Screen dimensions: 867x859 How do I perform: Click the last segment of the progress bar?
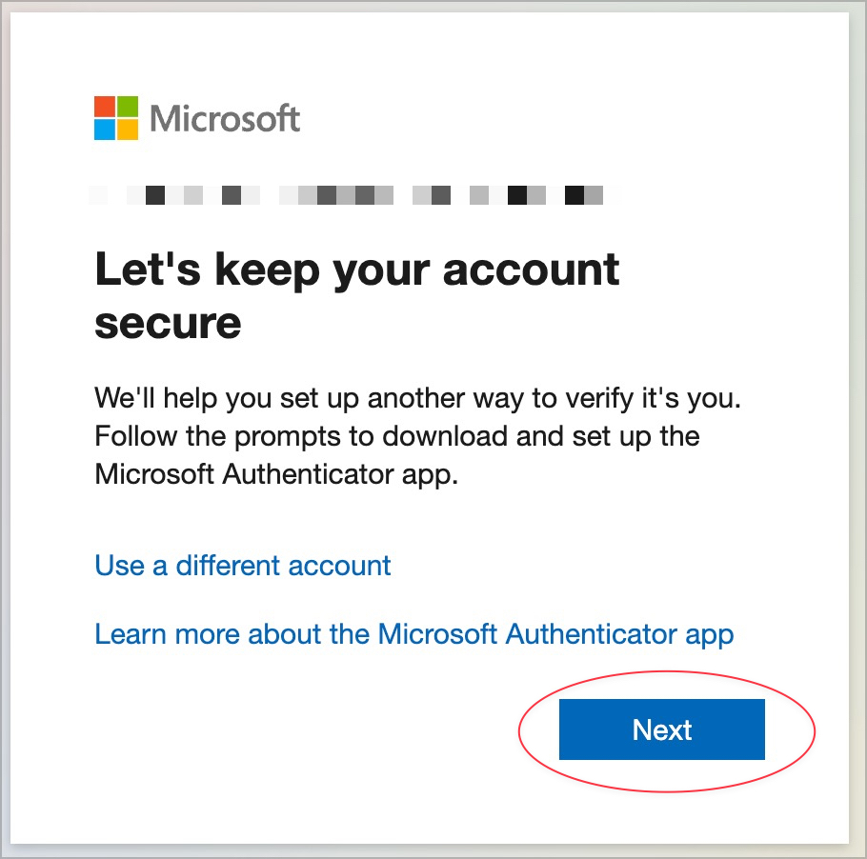click(595, 194)
